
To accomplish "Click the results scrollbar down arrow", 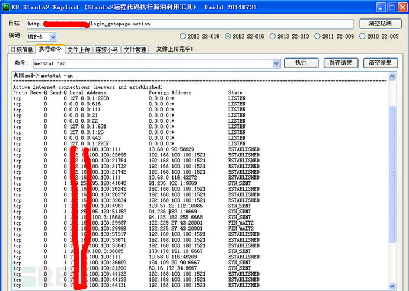I will click(x=392, y=286).
